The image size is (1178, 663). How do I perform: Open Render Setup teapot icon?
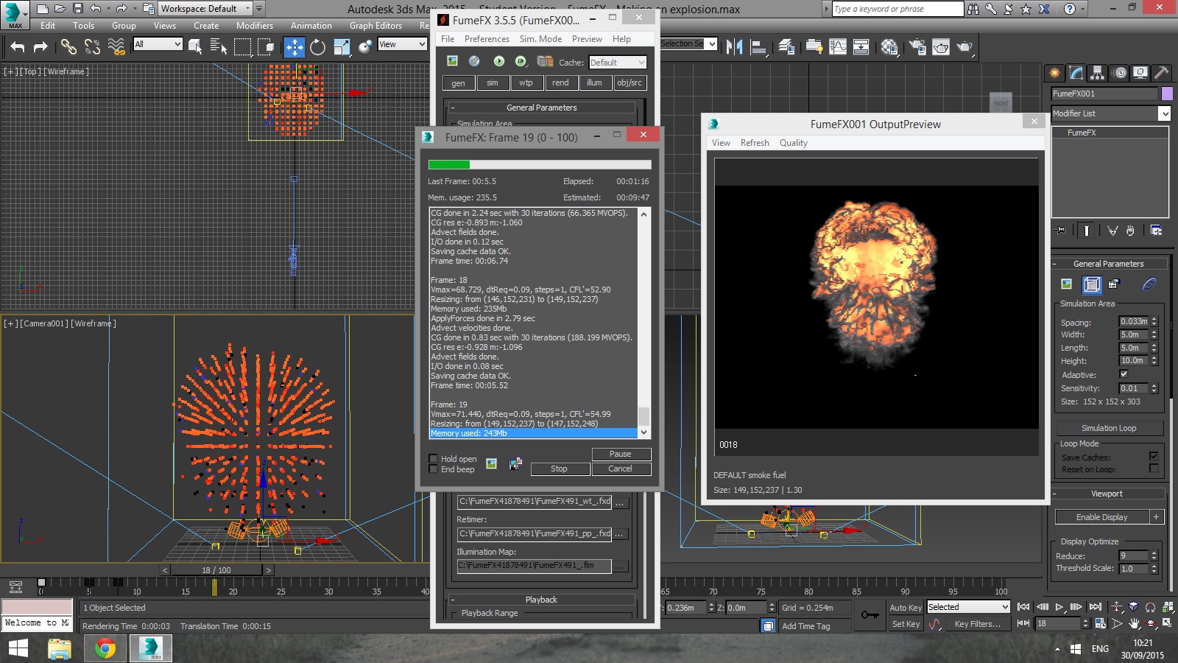(x=917, y=47)
